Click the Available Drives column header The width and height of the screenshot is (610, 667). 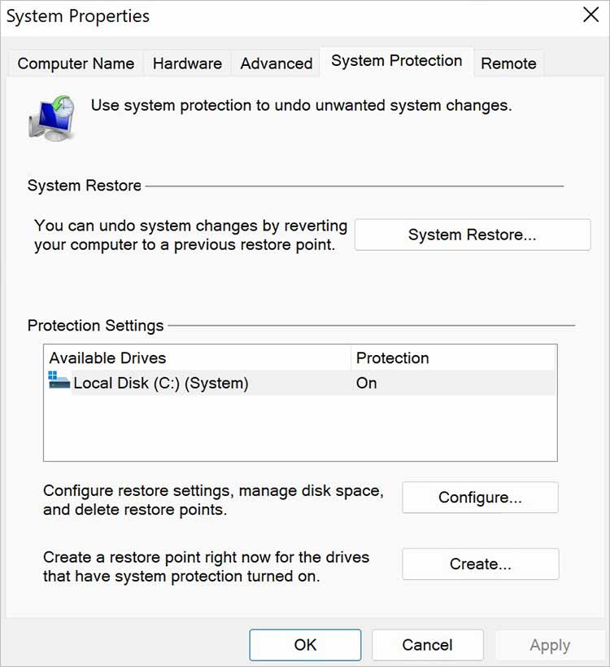pos(107,358)
